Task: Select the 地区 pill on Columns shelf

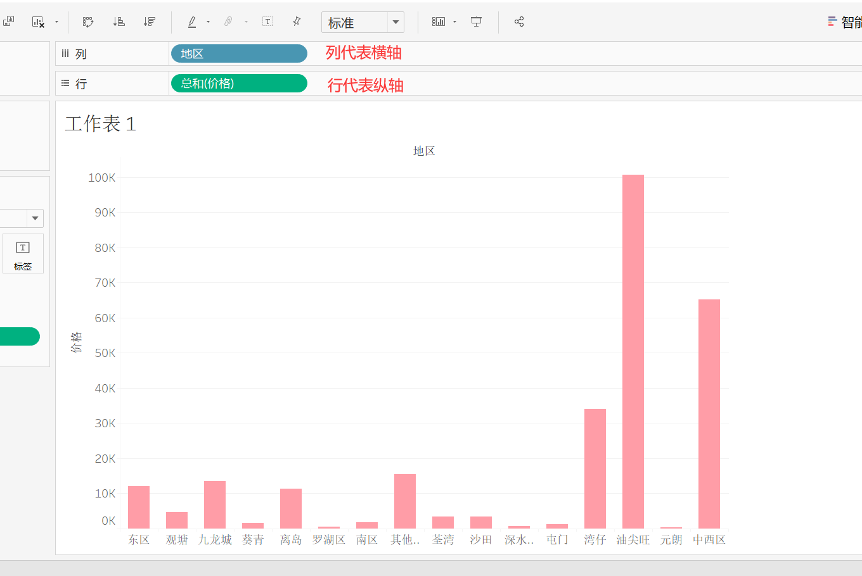Action: [239, 54]
